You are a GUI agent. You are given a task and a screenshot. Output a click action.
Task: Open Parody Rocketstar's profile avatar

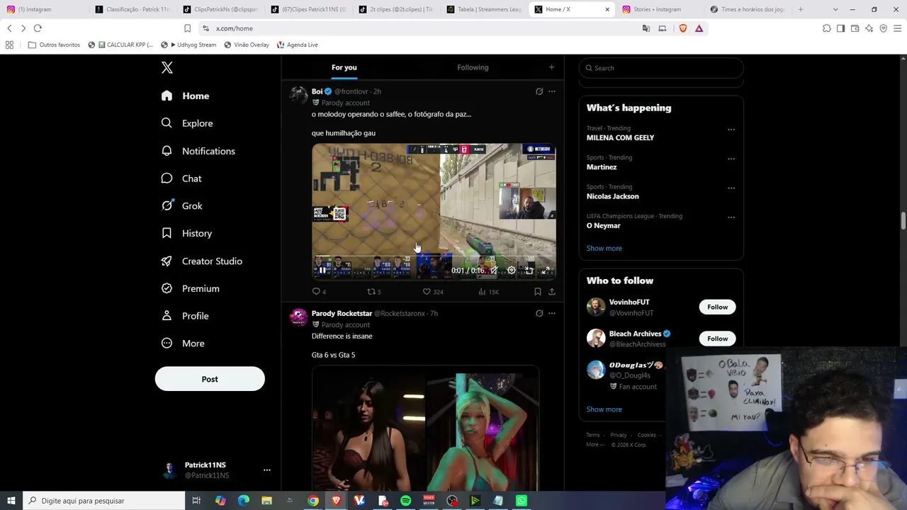point(298,317)
